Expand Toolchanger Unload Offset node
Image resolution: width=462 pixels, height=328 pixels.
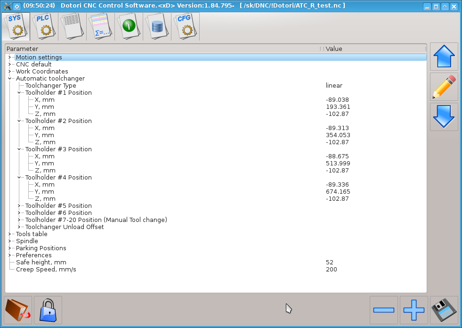pos(19,227)
